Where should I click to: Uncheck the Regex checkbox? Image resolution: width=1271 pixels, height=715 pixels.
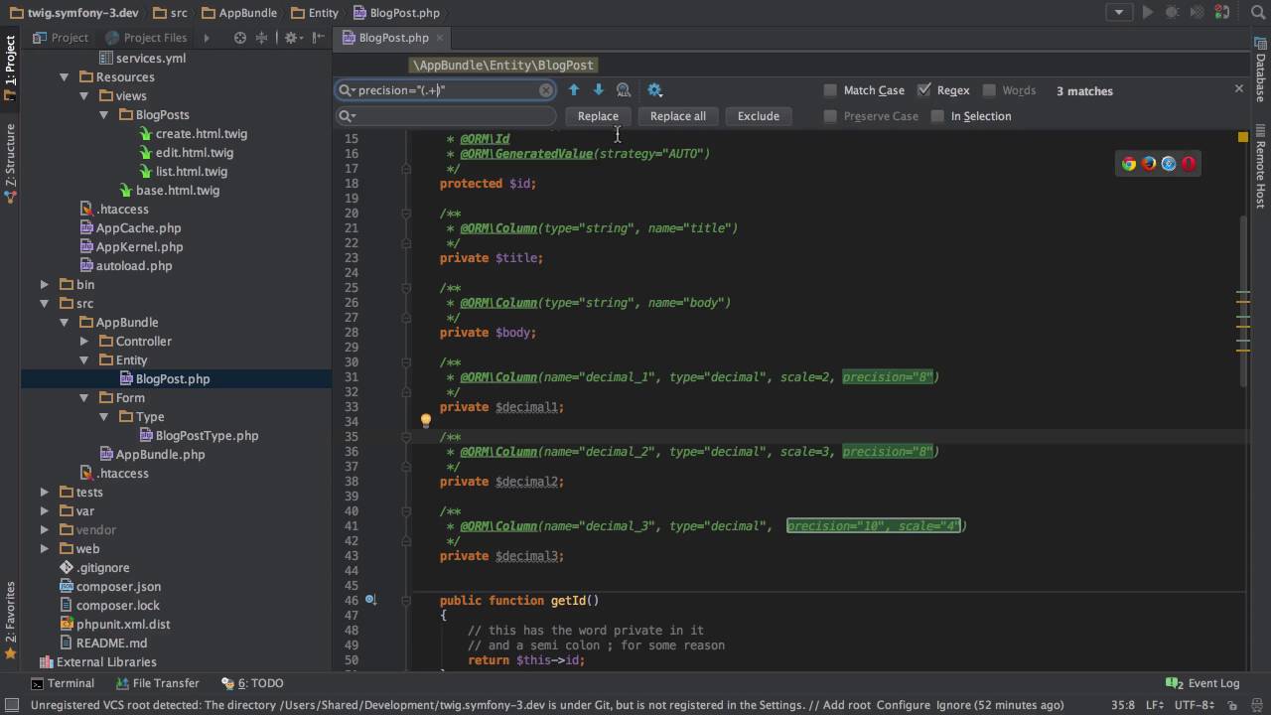click(x=923, y=90)
